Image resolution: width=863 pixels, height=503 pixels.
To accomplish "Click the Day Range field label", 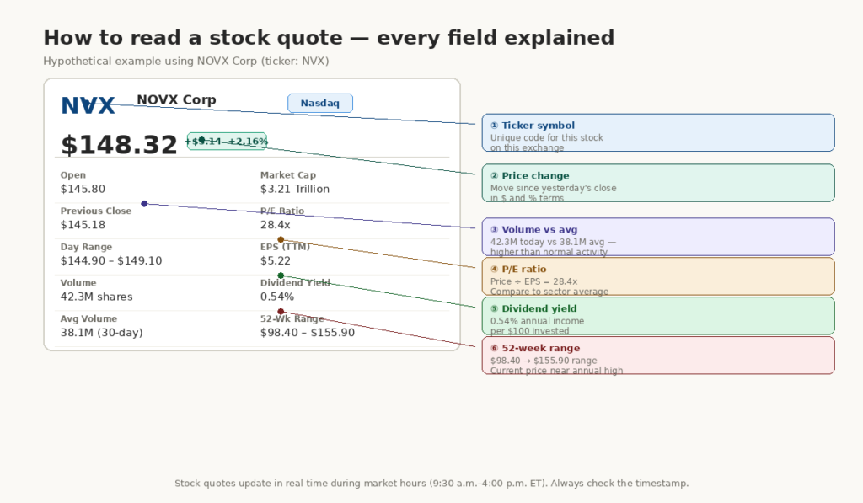I will (x=87, y=247).
